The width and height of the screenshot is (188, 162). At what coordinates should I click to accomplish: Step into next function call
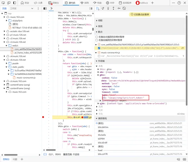pyautogui.click(x=108, y=8)
